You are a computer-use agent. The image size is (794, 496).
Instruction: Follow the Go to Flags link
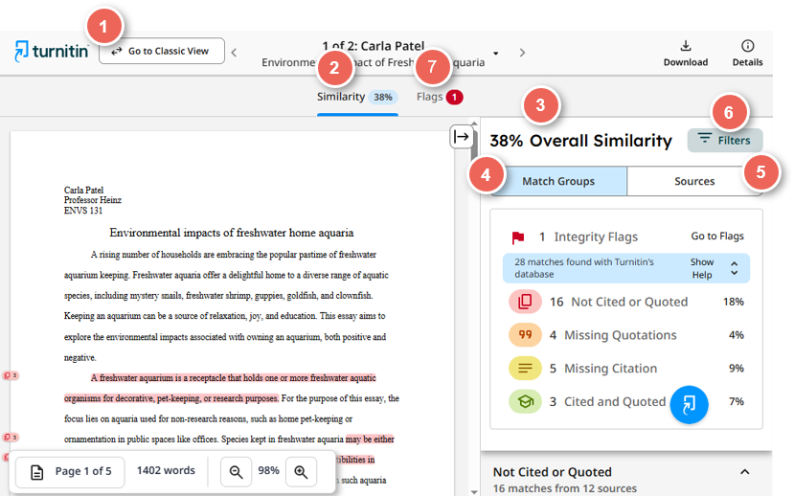pyautogui.click(x=717, y=237)
